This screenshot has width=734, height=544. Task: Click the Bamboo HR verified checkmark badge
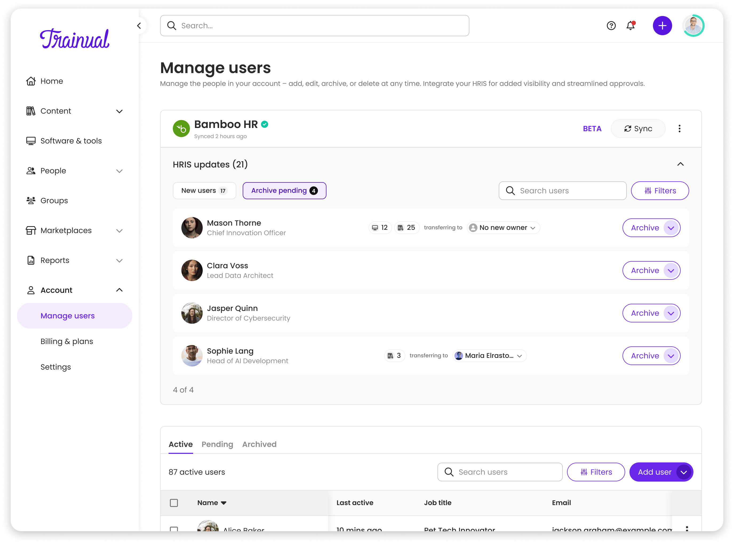click(264, 124)
